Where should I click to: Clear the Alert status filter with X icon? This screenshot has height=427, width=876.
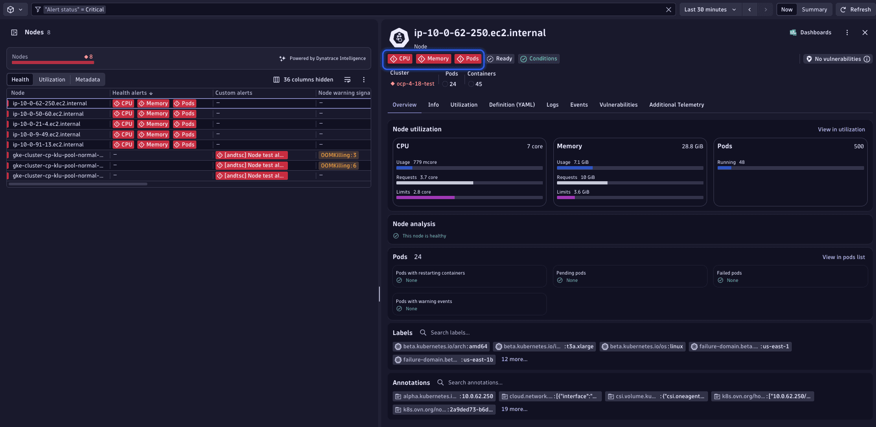[668, 10]
